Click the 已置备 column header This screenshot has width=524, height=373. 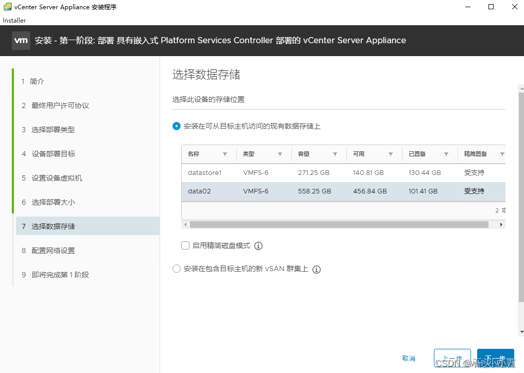tap(417, 154)
